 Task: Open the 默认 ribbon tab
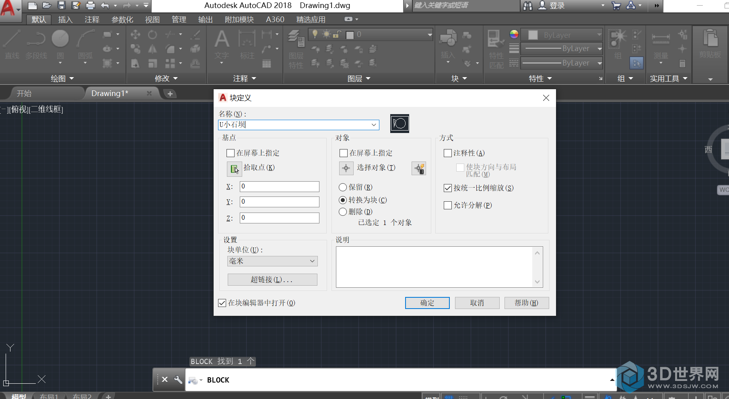coord(39,19)
